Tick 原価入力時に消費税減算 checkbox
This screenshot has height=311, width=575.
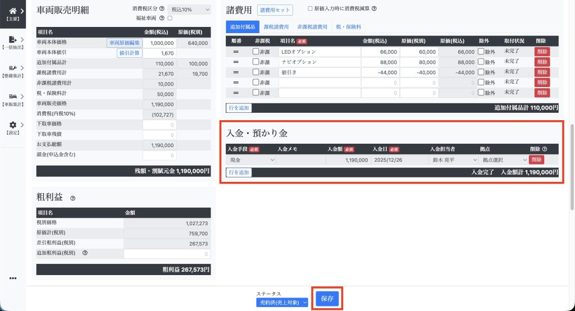(x=311, y=9)
